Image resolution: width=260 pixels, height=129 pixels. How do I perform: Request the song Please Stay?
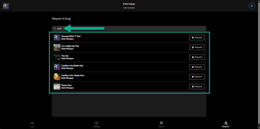pyautogui.click(x=197, y=86)
